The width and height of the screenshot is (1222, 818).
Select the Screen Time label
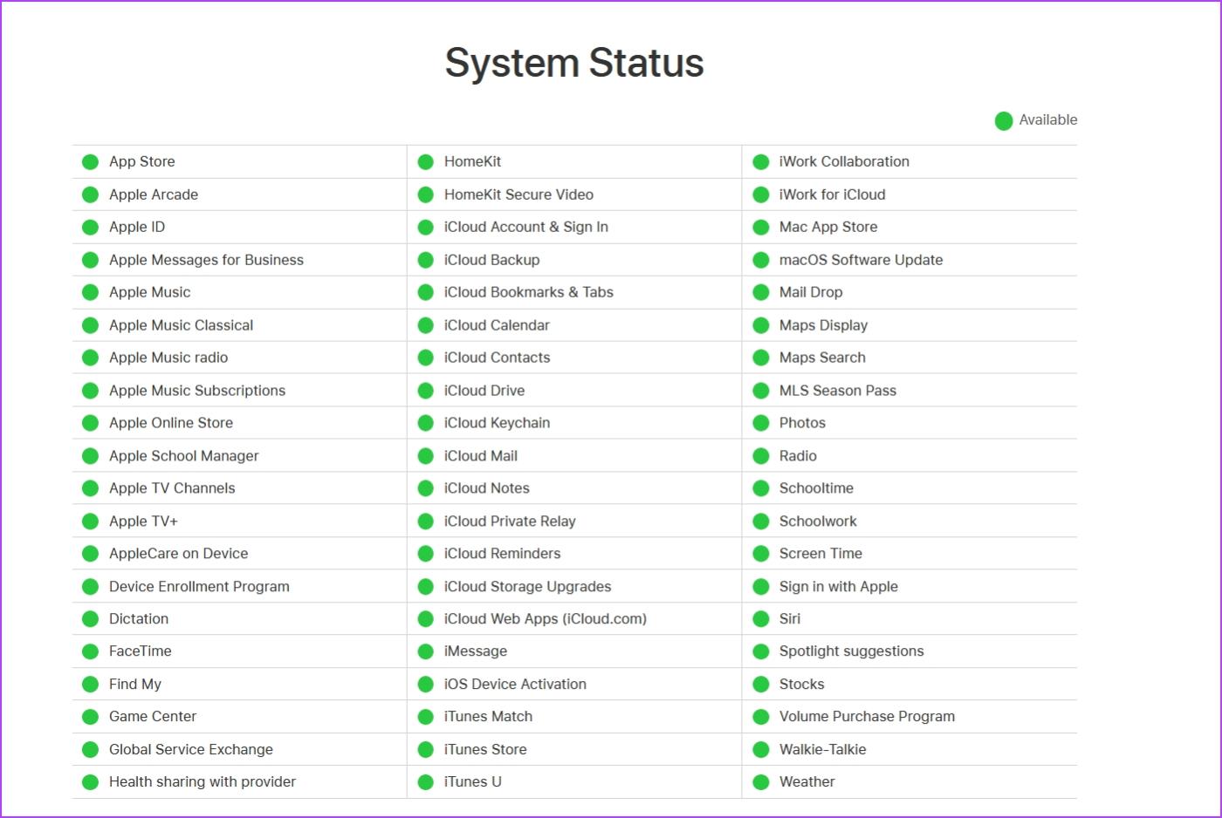(820, 554)
